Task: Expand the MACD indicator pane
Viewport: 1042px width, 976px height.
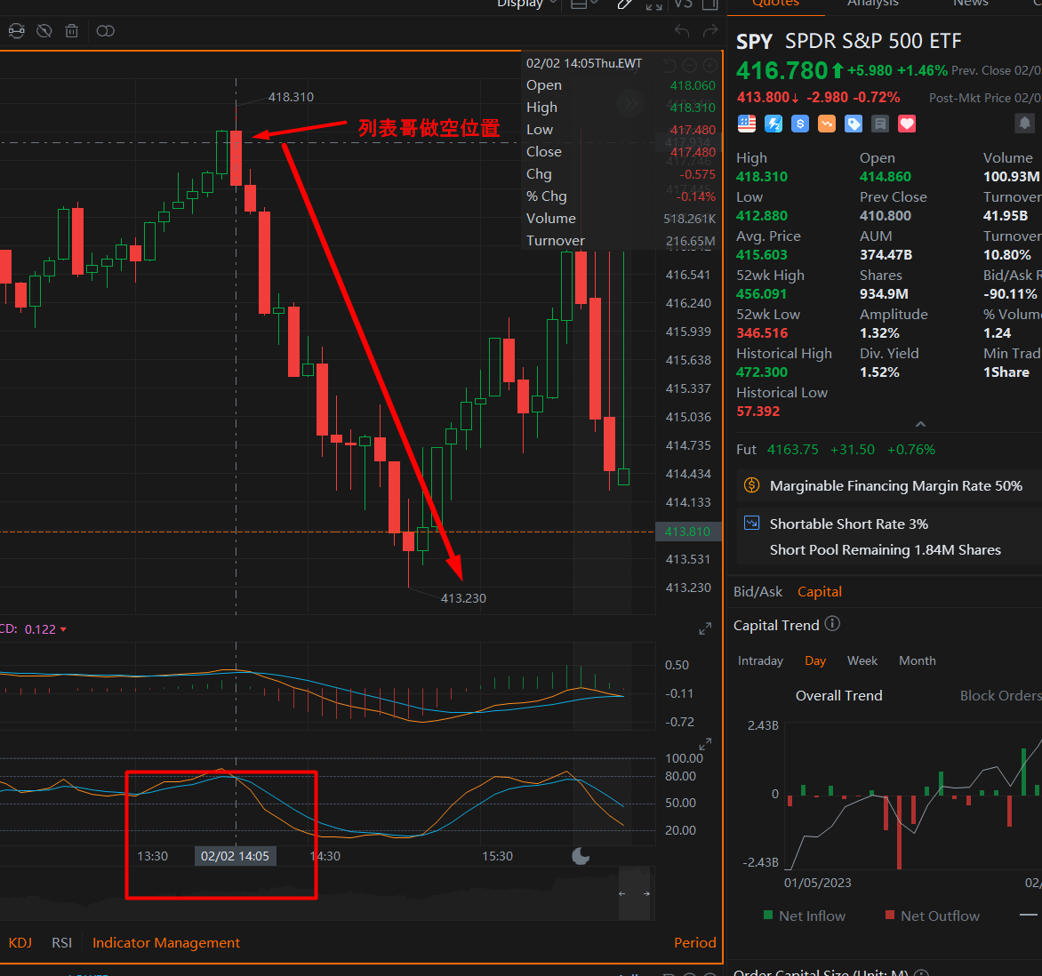Action: tap(705, 628)
